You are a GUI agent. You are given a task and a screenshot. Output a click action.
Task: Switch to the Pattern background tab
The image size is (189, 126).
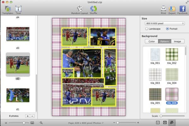pyautogui.click(x=164, y=41)
